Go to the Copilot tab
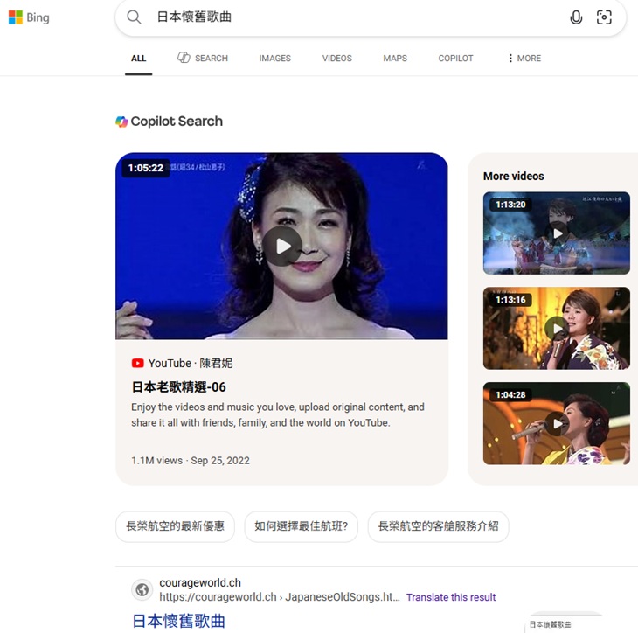The height and width of the screenshot is (633, 638). [455, 59]
